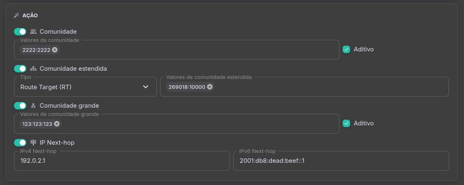Remove the 123:123:123 large community chip
The image size is (464, 185).
(x=57, y=124)
